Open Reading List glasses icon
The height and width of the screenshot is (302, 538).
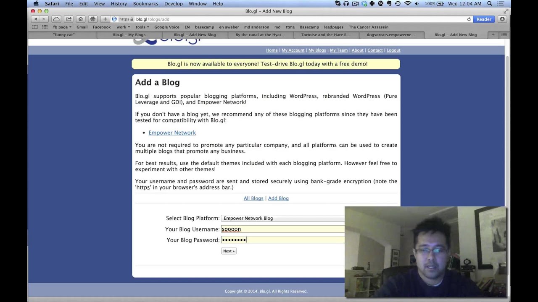pos(35,27)
